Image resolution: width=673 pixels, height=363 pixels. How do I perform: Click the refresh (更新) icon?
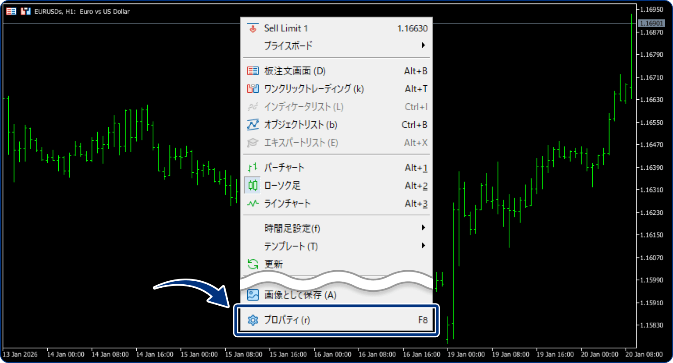point(252,264)
